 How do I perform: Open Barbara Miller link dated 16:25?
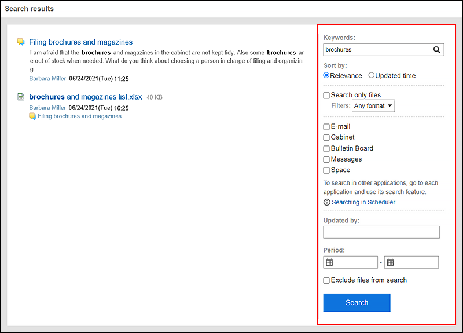coord(47,108)
